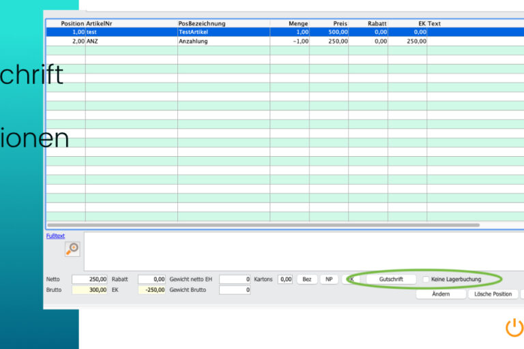Screen dimensions: 524x349
Task: Click the Kartons input field
Action: 285,279
